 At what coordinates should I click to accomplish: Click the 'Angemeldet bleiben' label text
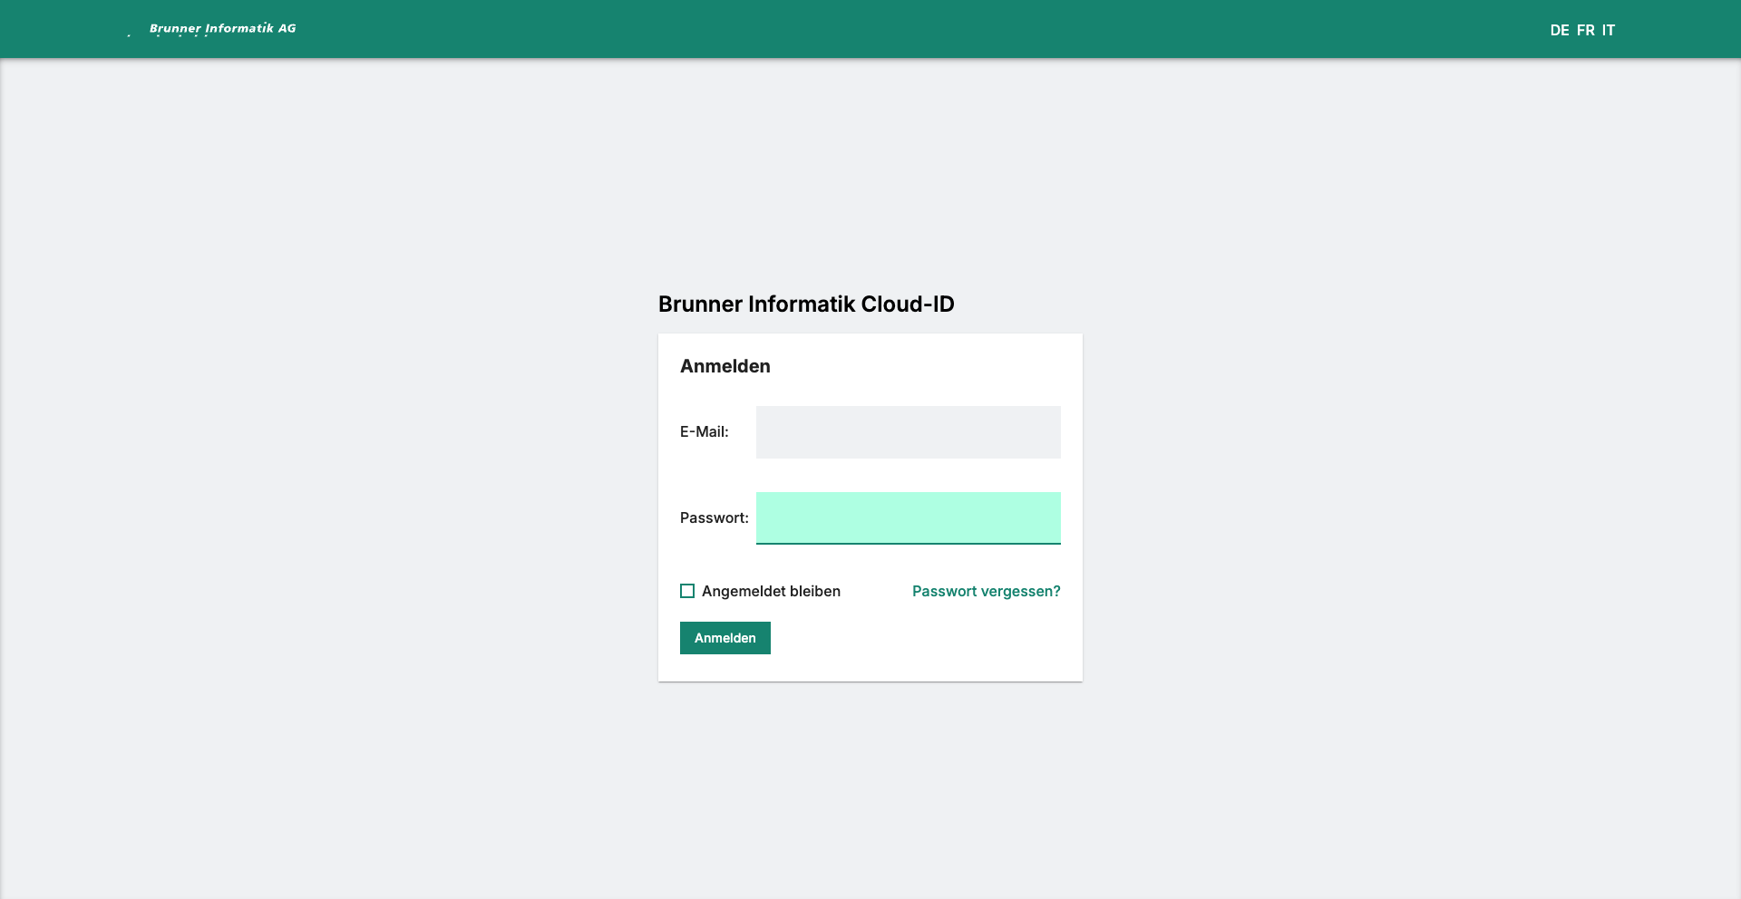[x=771, y=591]
